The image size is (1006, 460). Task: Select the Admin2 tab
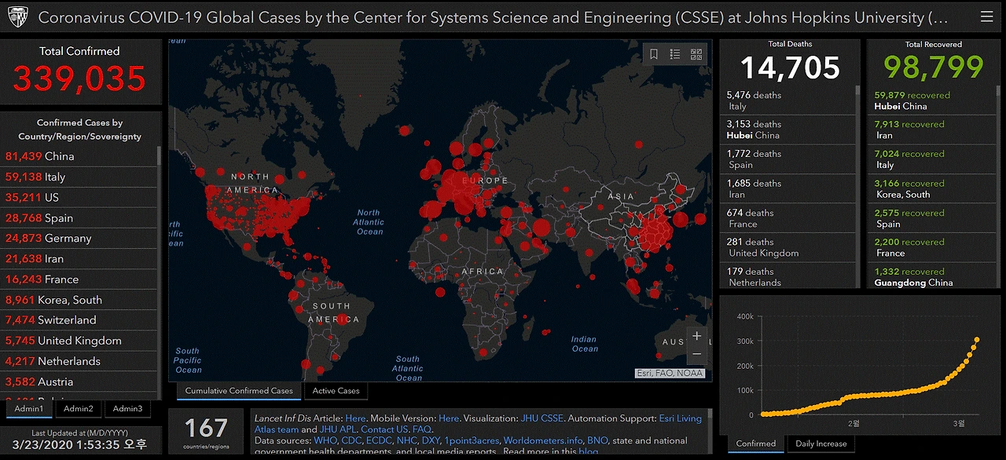point(79,408)
